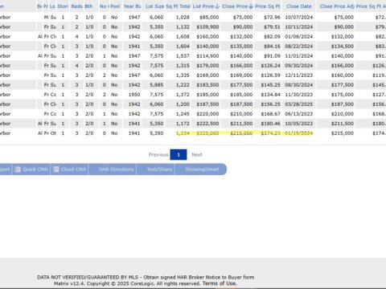Sort by the Year Built column header
The image size is (386, 289).
tap(133, 6)
